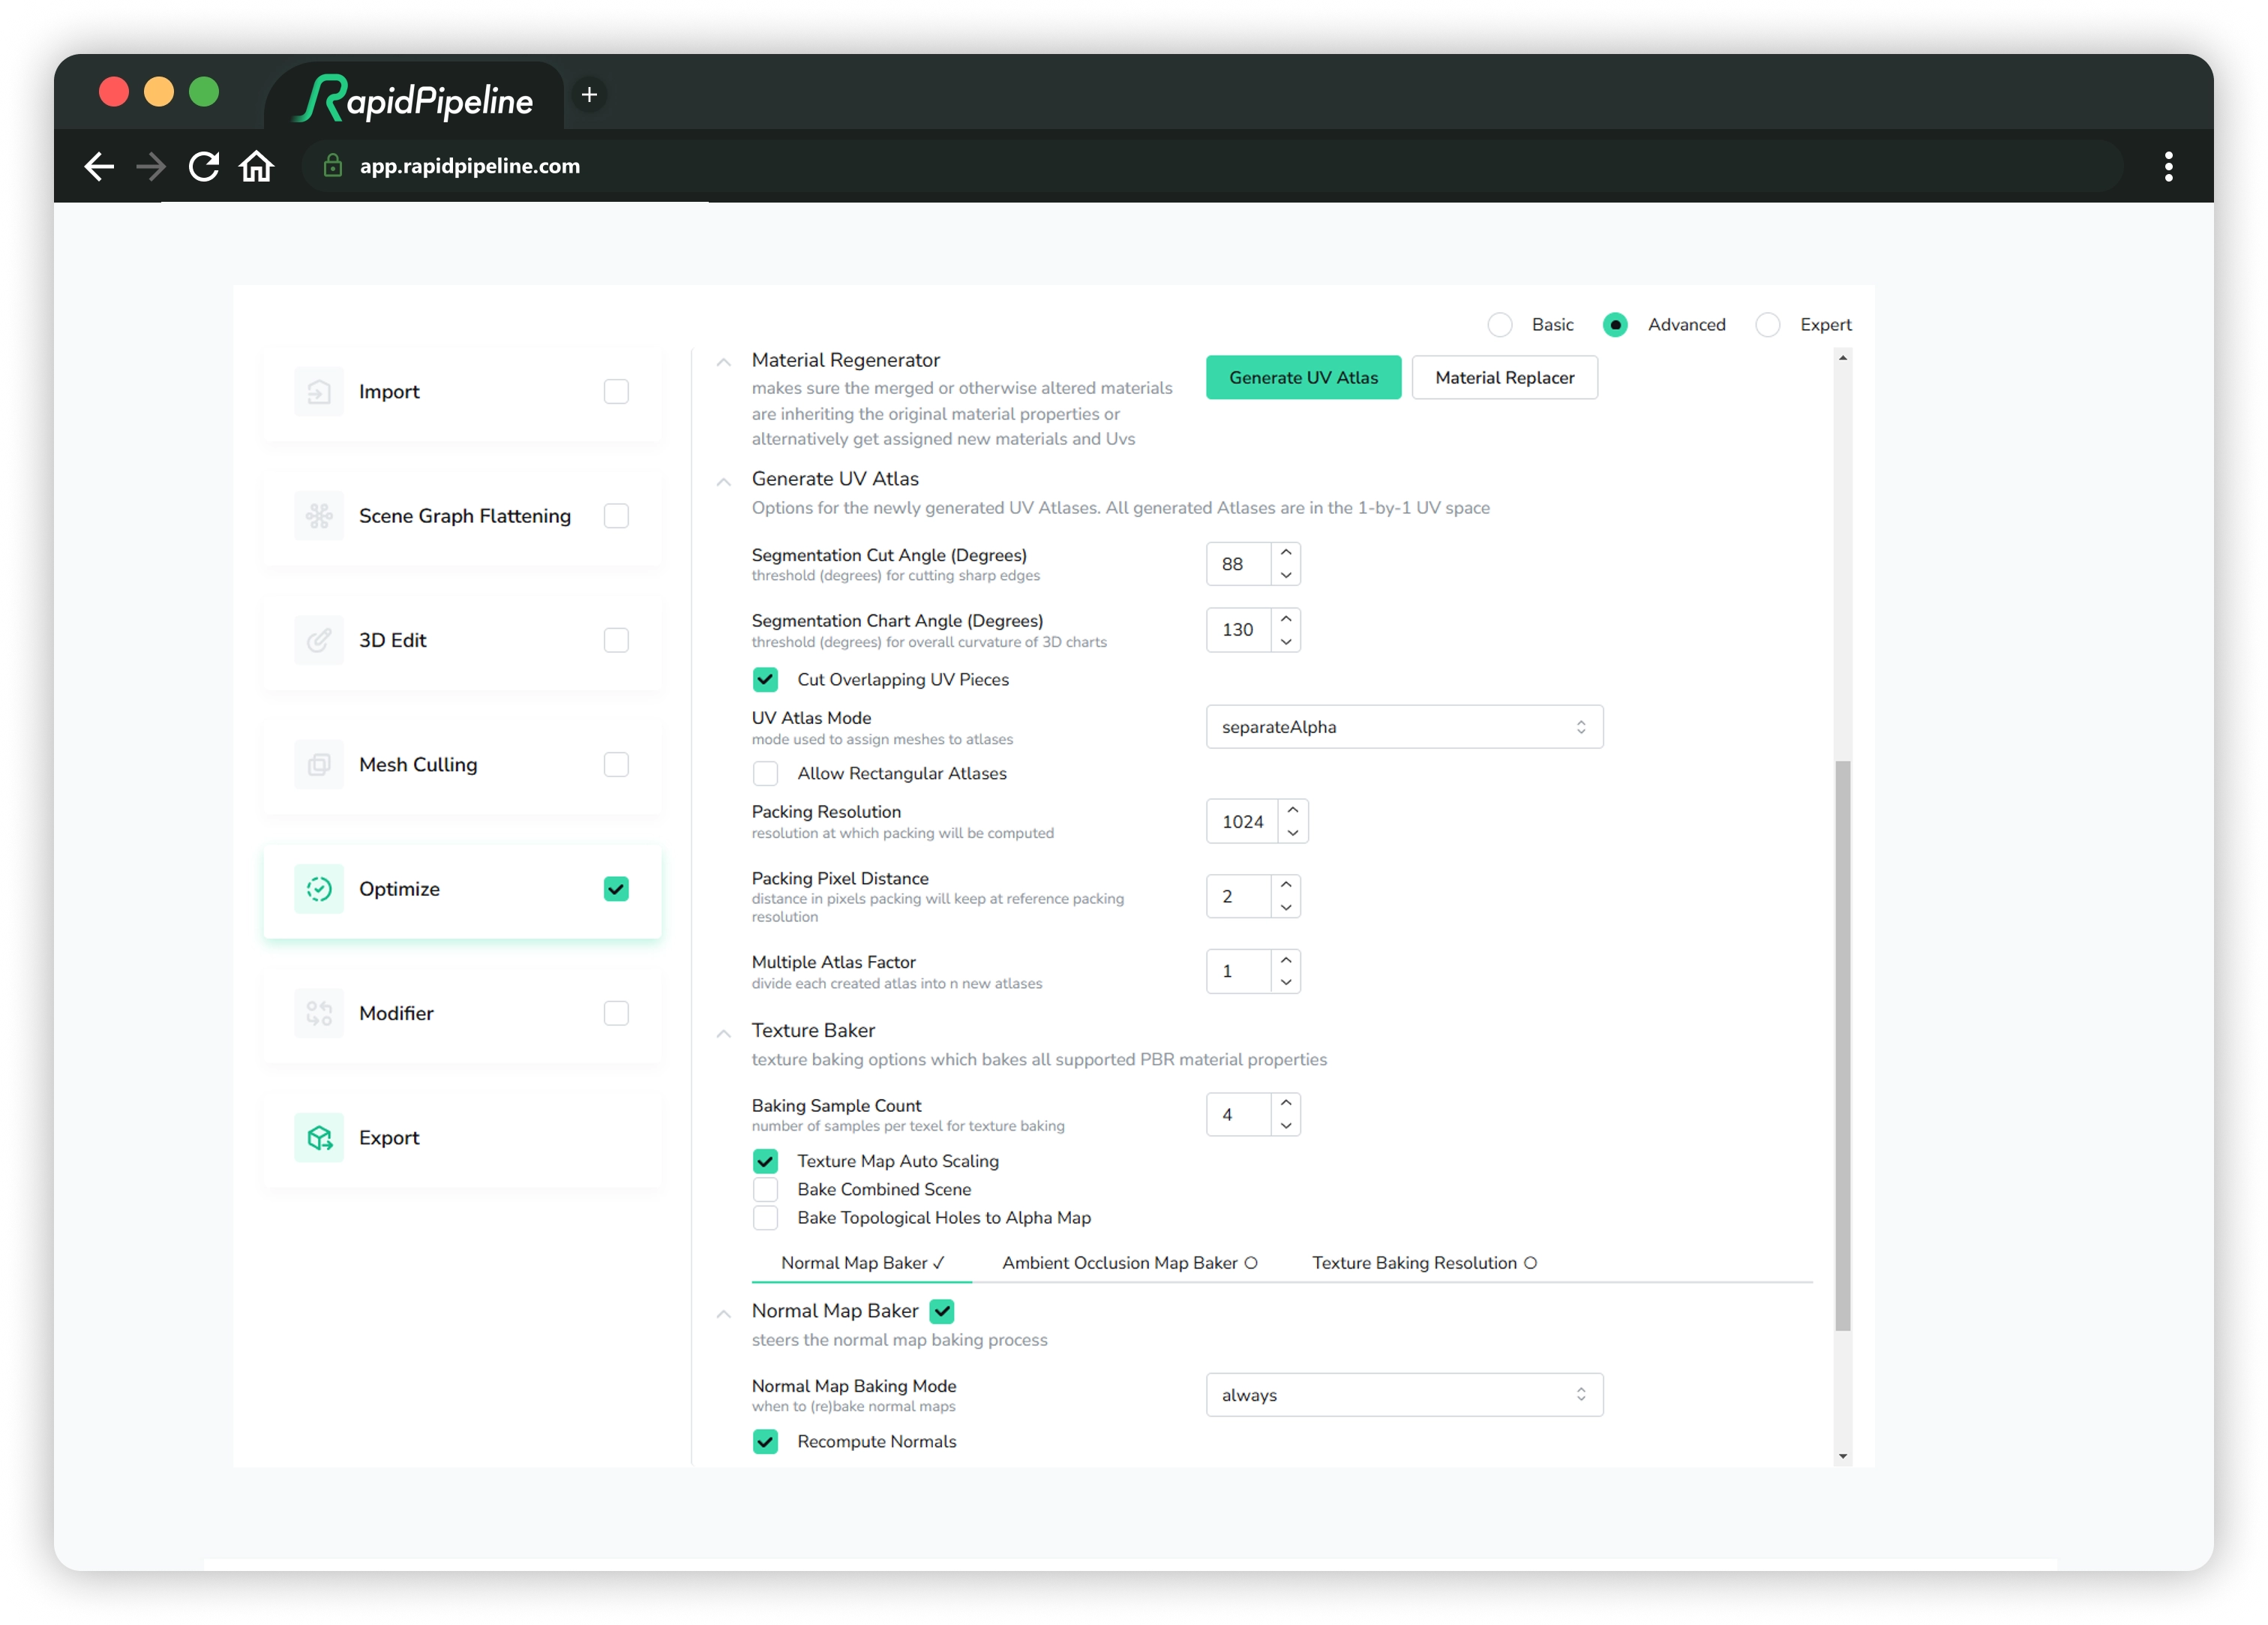Click the browser forward arrow

151,166
